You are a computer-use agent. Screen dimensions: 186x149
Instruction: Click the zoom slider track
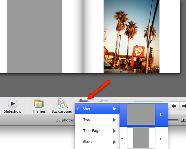tap(173, 120)
